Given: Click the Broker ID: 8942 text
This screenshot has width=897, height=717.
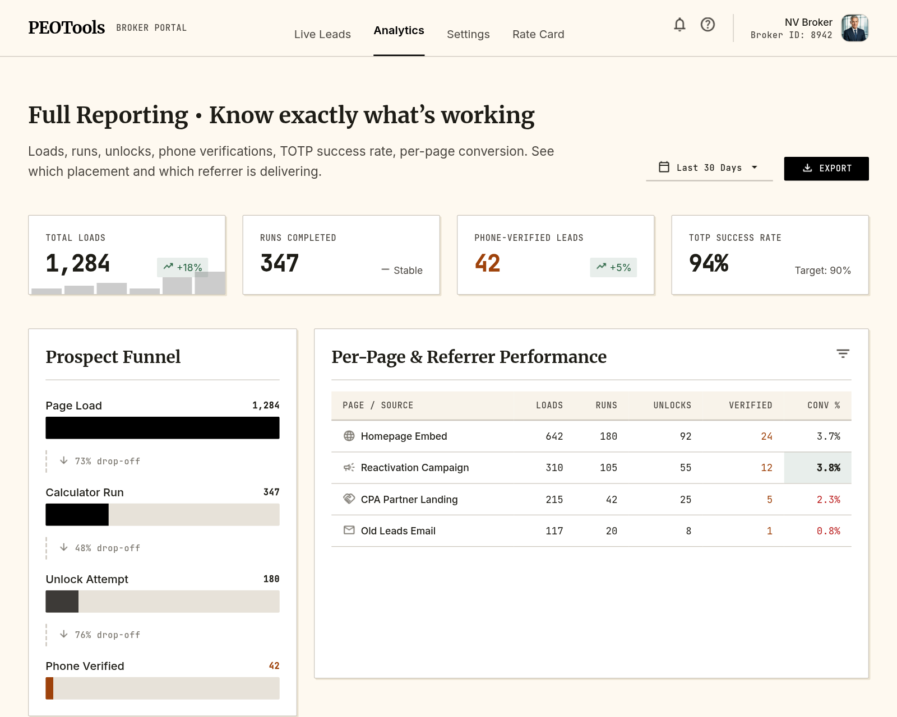Looking at the screenshot, I should pos(791,35).
